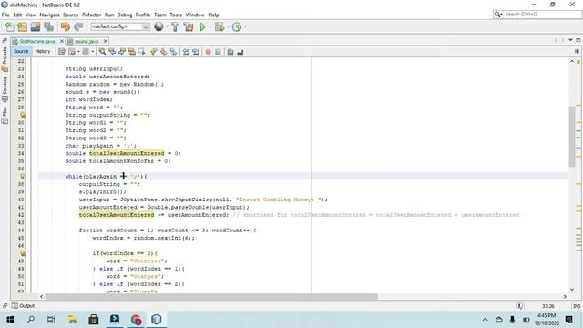Viewport: 583px width, 328px height.
Task: Click the Debug Project icon
Action: tap(220, 26)
